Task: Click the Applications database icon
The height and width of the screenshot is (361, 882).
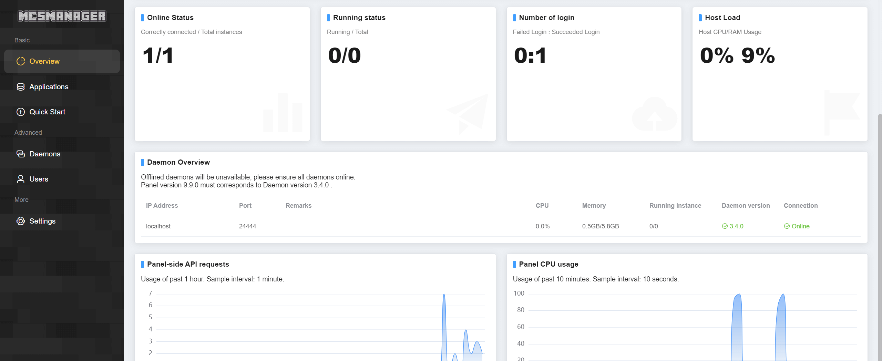Action: 21,86
